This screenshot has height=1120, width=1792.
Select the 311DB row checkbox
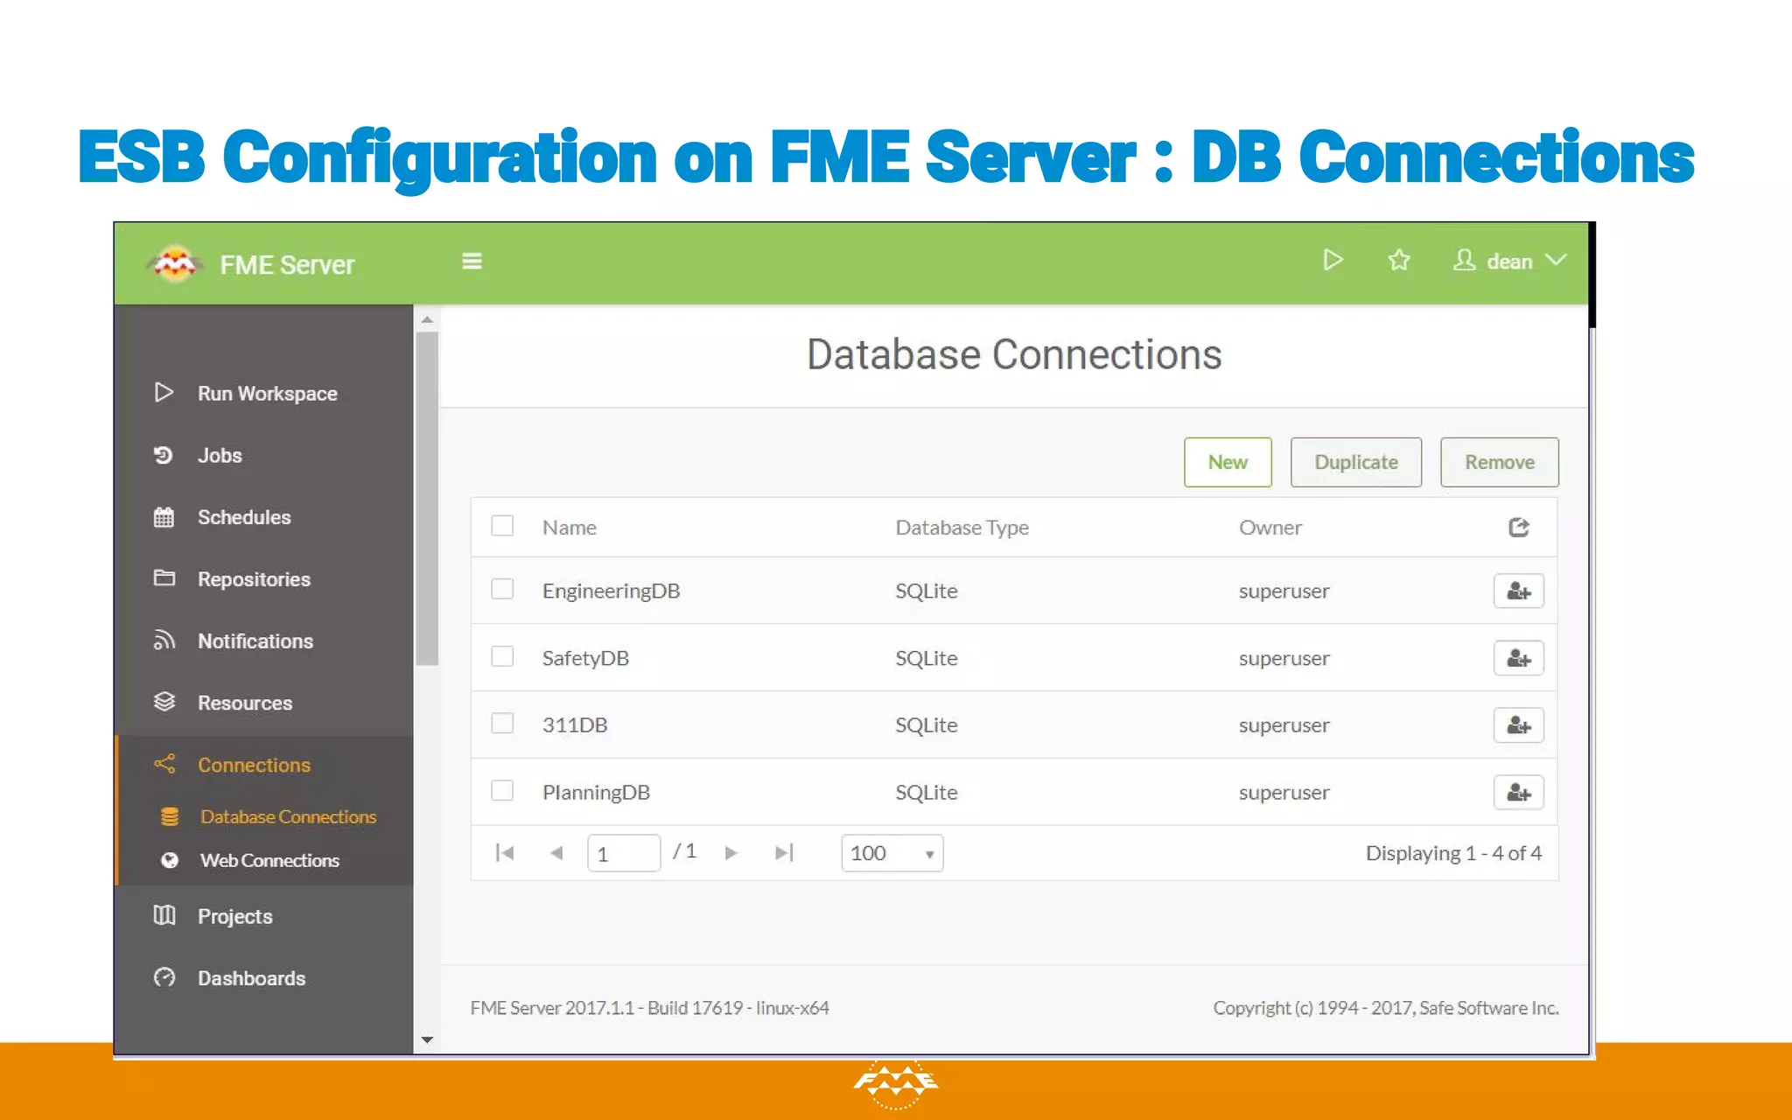coord(502,723)
